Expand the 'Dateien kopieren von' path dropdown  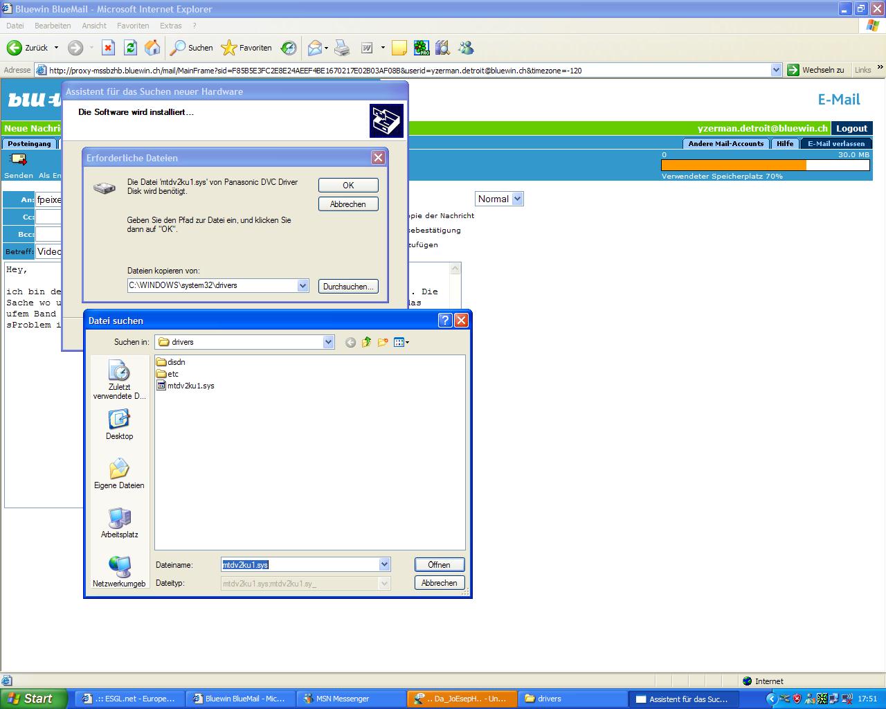pyautogui.click(x=302, y=285)
